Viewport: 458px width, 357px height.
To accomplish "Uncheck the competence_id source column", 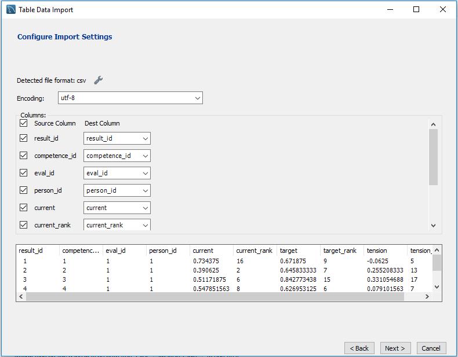I will (x=23, y=155).
